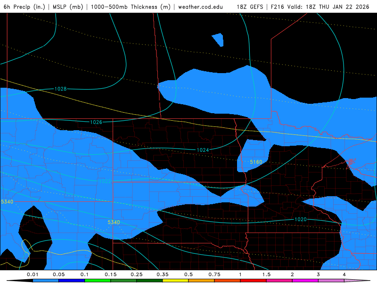This screenshot has height=283, width=377.
Task: Click the "1000-500mb Thickness (m)" header label
Action: pyautogui.click(x=131, y=7)
